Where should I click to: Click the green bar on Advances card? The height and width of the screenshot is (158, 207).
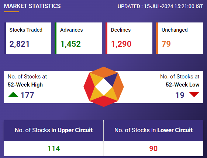pyautogui.click(x=55, y=38)
